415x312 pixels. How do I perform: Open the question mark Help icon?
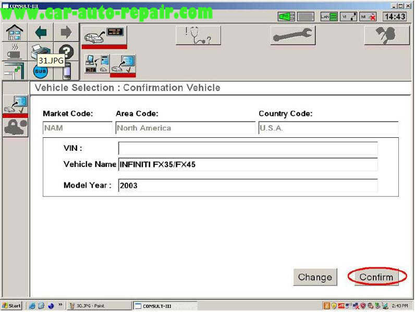tap(66, 51)
